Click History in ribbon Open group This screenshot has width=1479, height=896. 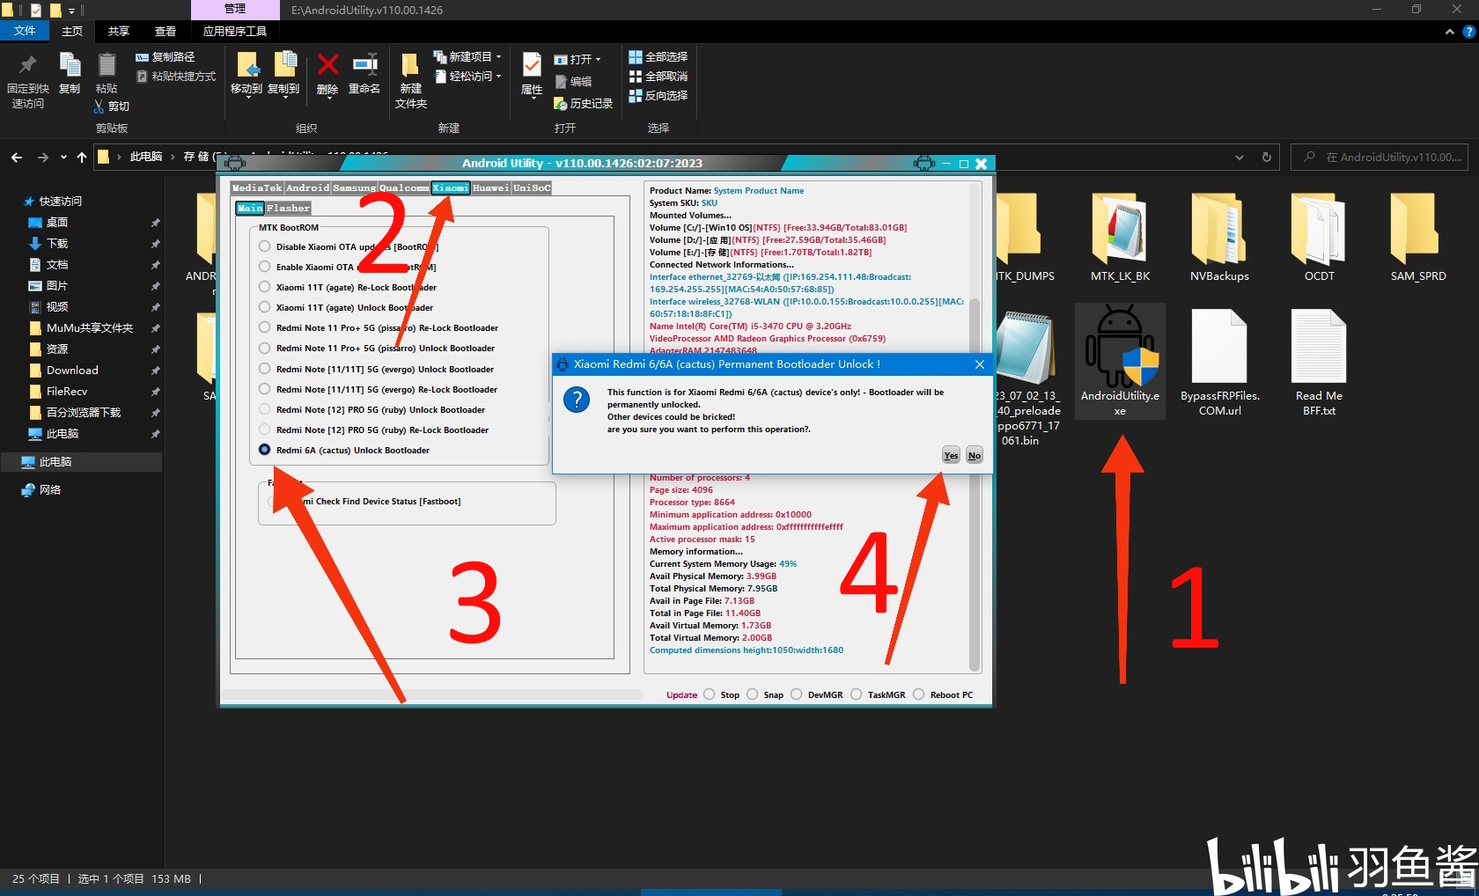click(583, 104)
